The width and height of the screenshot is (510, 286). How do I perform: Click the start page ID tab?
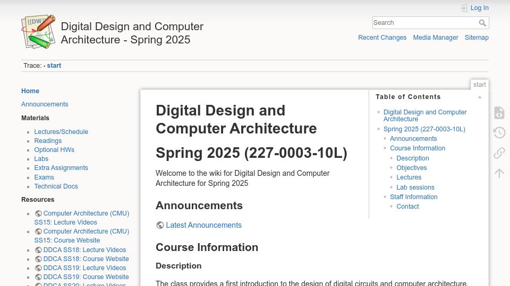(479, 85)
